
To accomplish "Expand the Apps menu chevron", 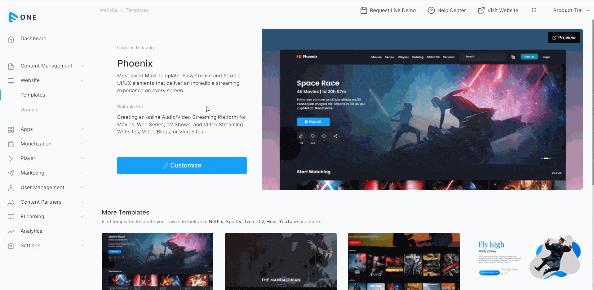I will [x=82, y=129].
